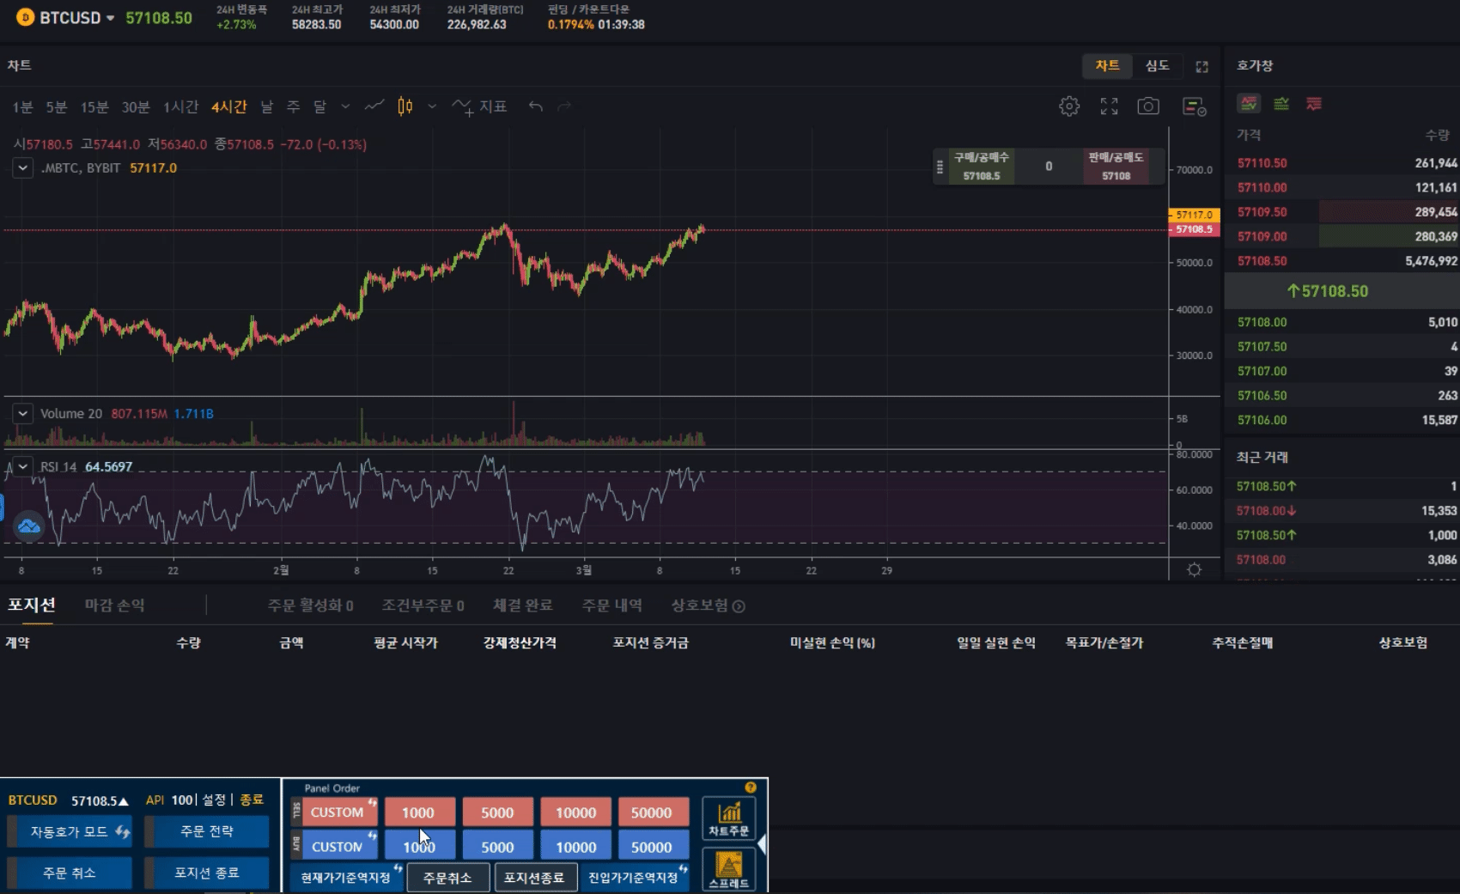This screenshot has width=1460, height=894.
Task: Click quantity field showing 0 in trade widget
Action: (1049, 167)
